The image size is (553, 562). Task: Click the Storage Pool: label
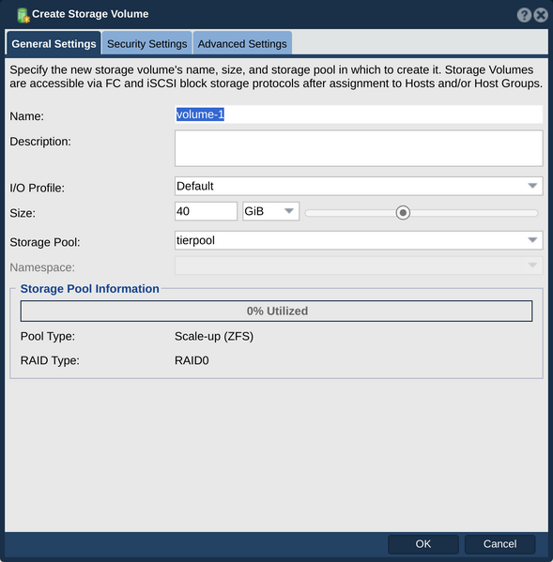[45, 242]
